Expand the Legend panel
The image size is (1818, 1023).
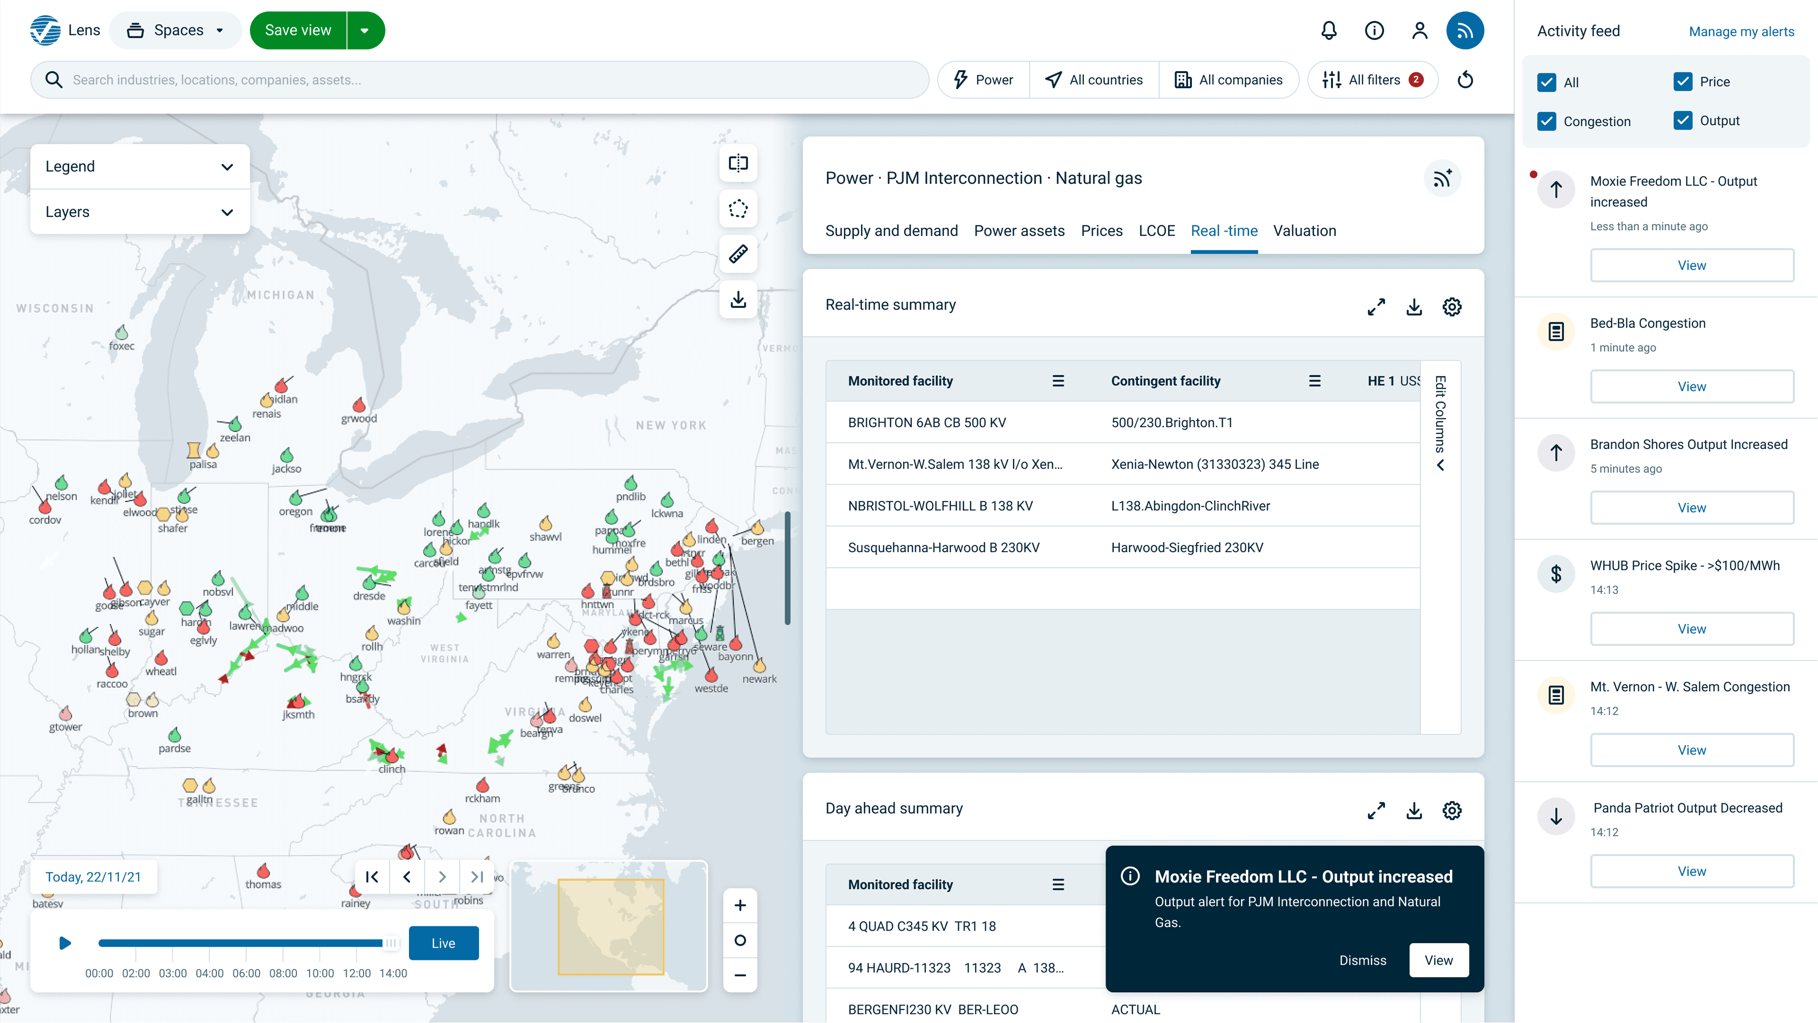140,167
